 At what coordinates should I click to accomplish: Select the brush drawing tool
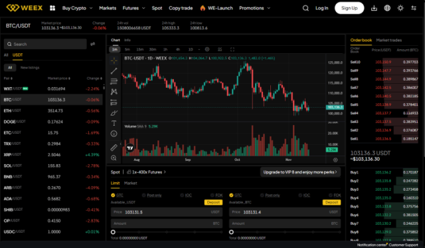[114, 113]
